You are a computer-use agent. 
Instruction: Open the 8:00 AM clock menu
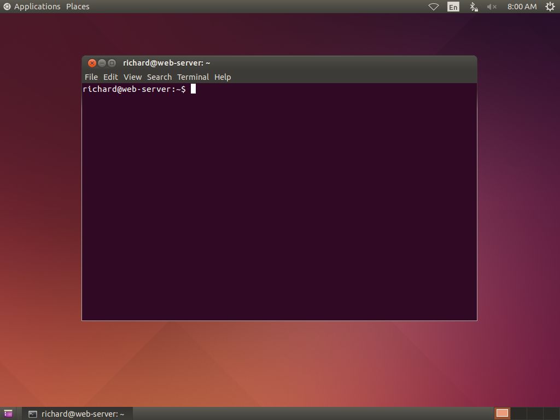coord(522,7)
